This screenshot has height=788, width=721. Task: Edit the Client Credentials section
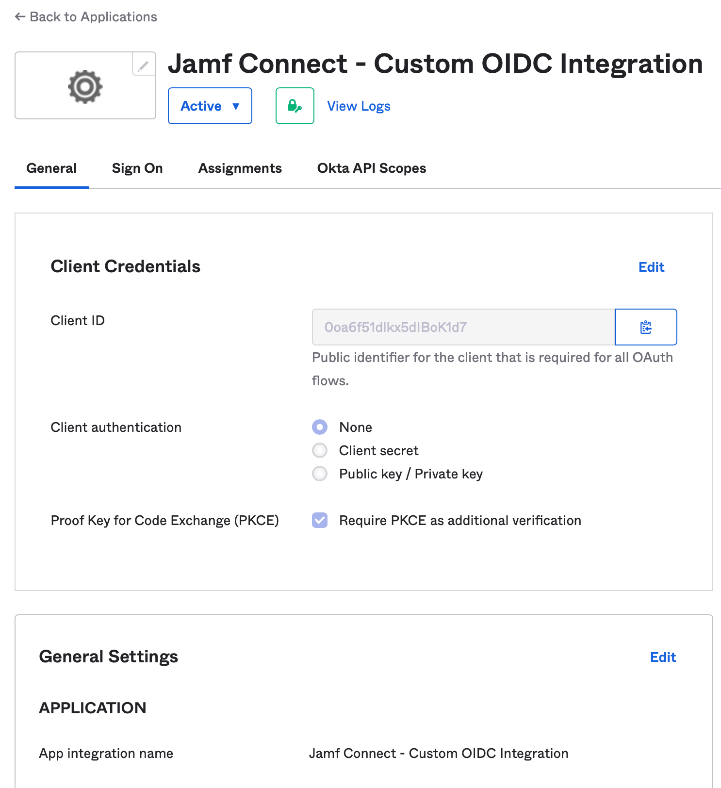(x=651, y=267)
